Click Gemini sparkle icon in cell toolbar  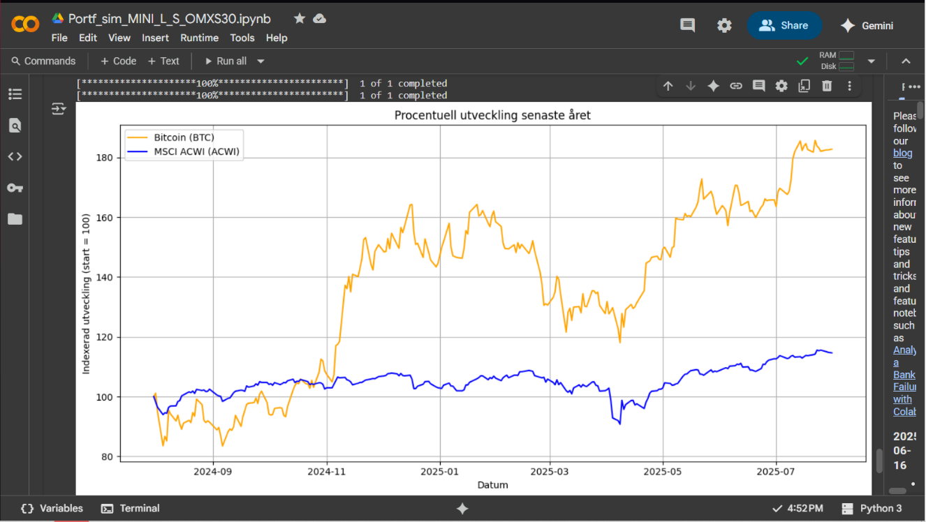click(714, 86)
